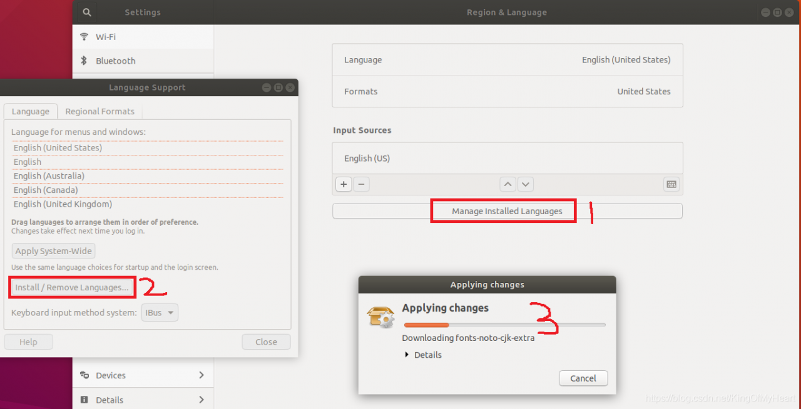
Task: Cancel the Applying changes download
Action: click(x=583, y=378)
